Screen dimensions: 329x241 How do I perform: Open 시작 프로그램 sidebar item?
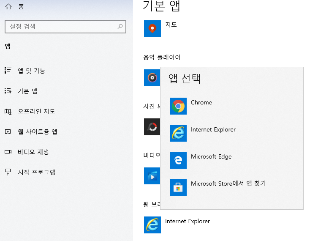tap(36, 172)
